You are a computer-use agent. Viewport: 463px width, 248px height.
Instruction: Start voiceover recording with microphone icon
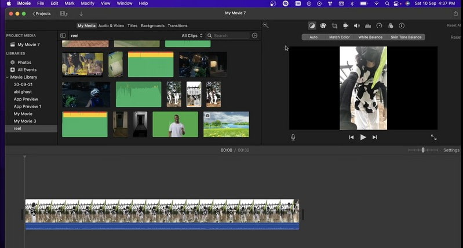coord(293,137)
